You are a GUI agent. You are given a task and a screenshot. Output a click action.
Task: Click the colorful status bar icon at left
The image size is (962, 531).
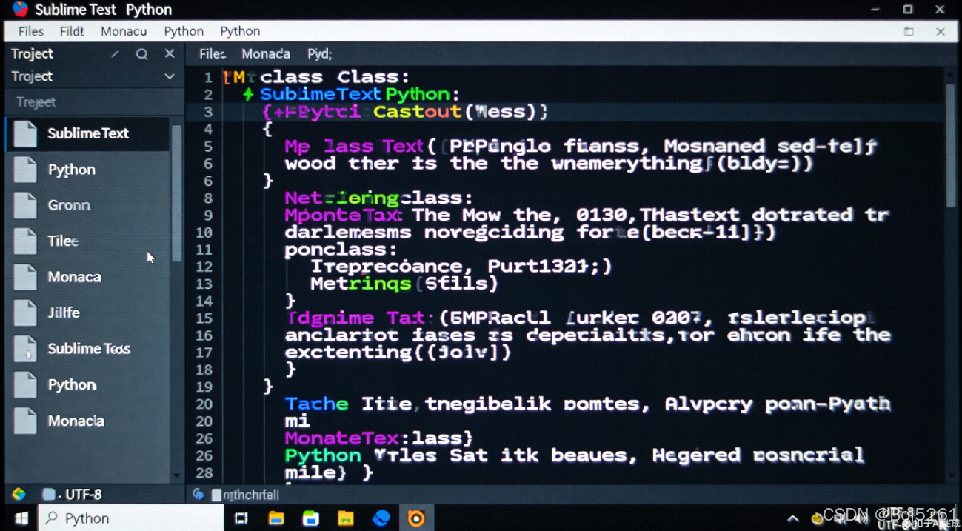(19, 494)
